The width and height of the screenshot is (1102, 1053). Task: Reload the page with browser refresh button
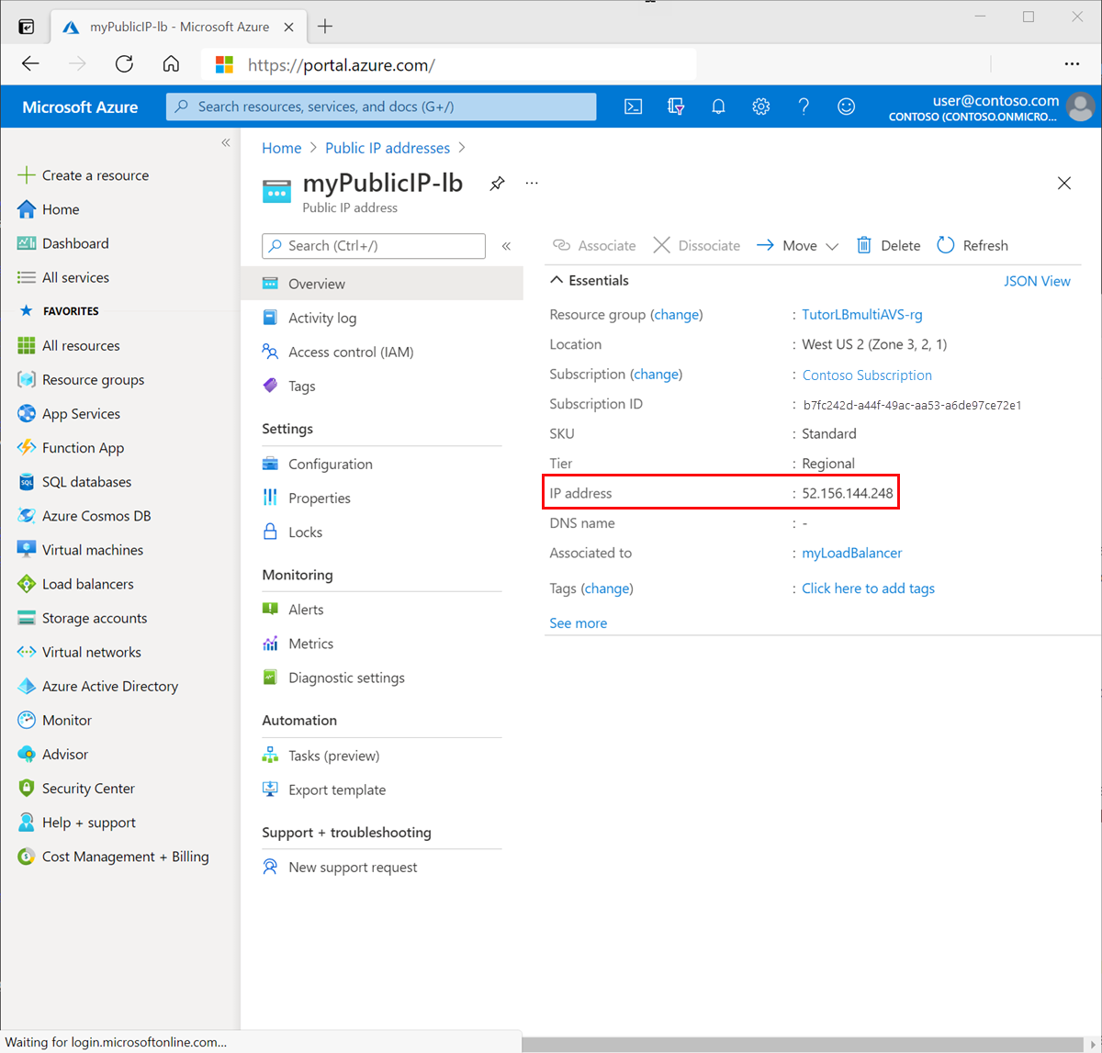124,63
